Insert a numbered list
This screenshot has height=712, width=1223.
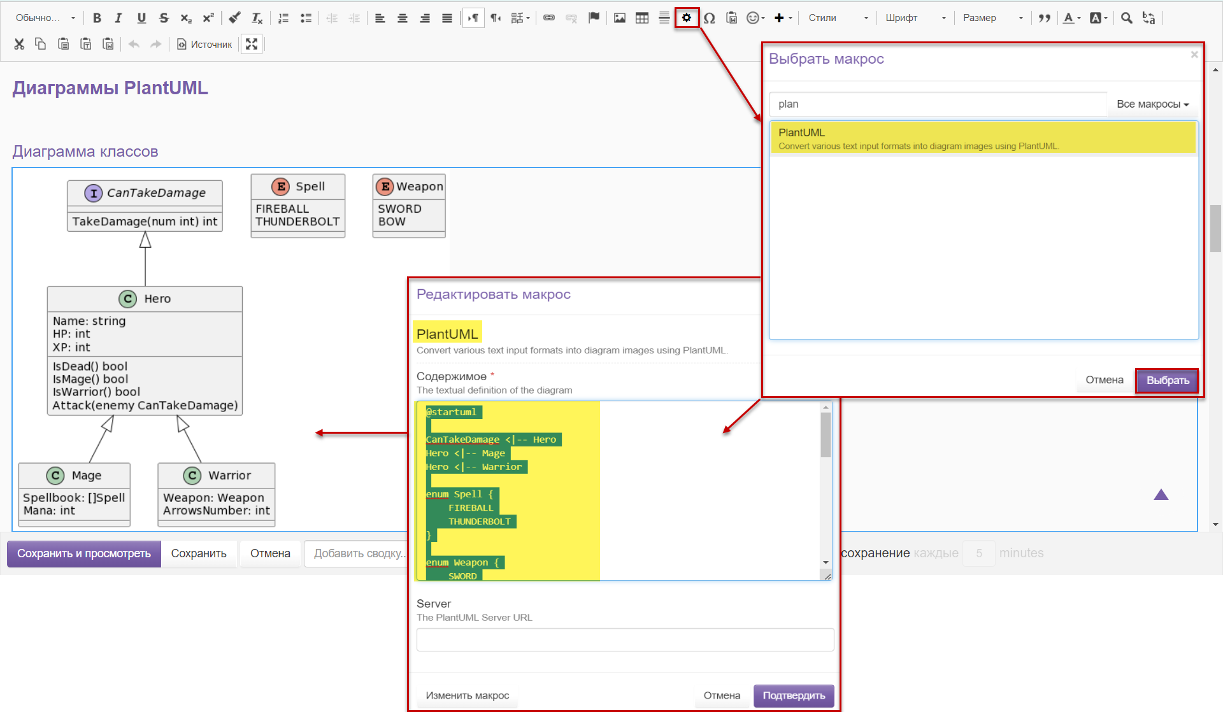[283, 18]
